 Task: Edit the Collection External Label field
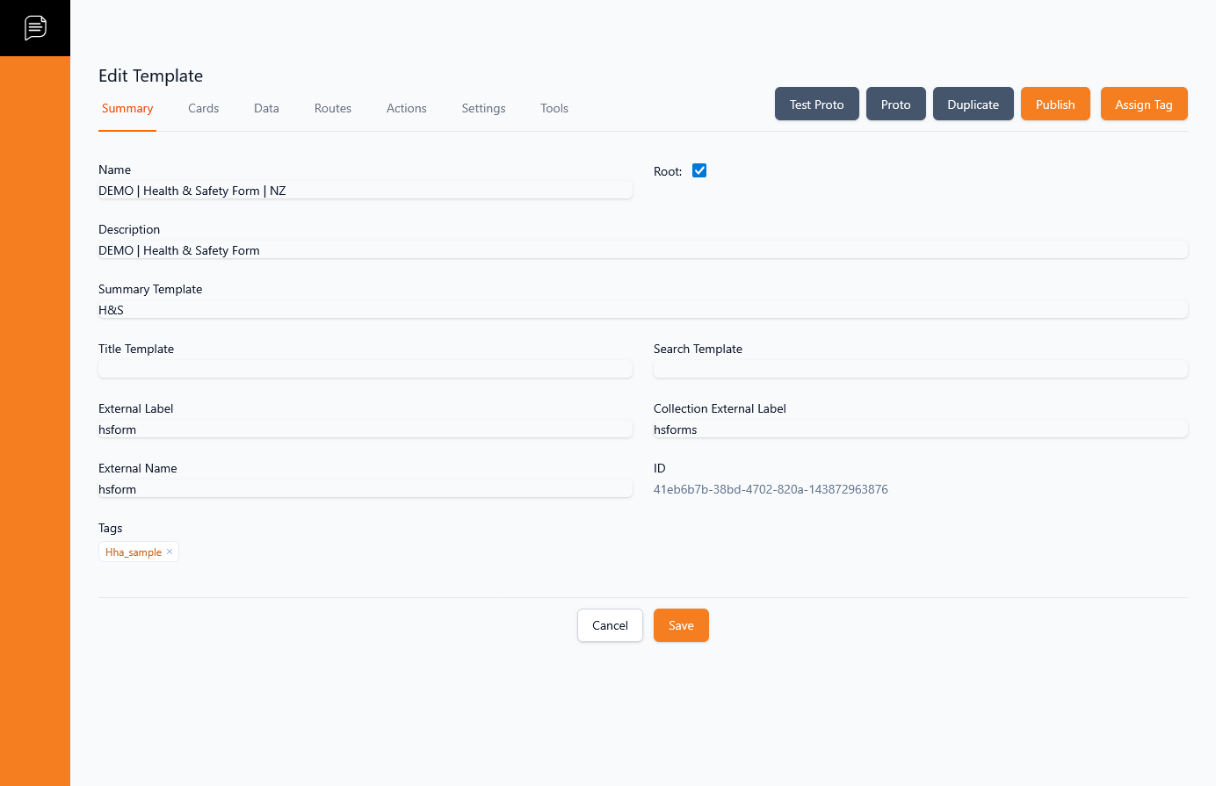920,429
